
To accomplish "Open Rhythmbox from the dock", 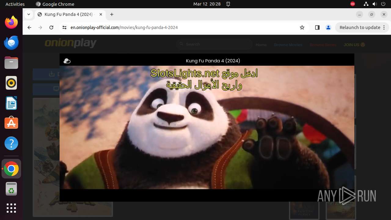I will (x=11, y=83).
